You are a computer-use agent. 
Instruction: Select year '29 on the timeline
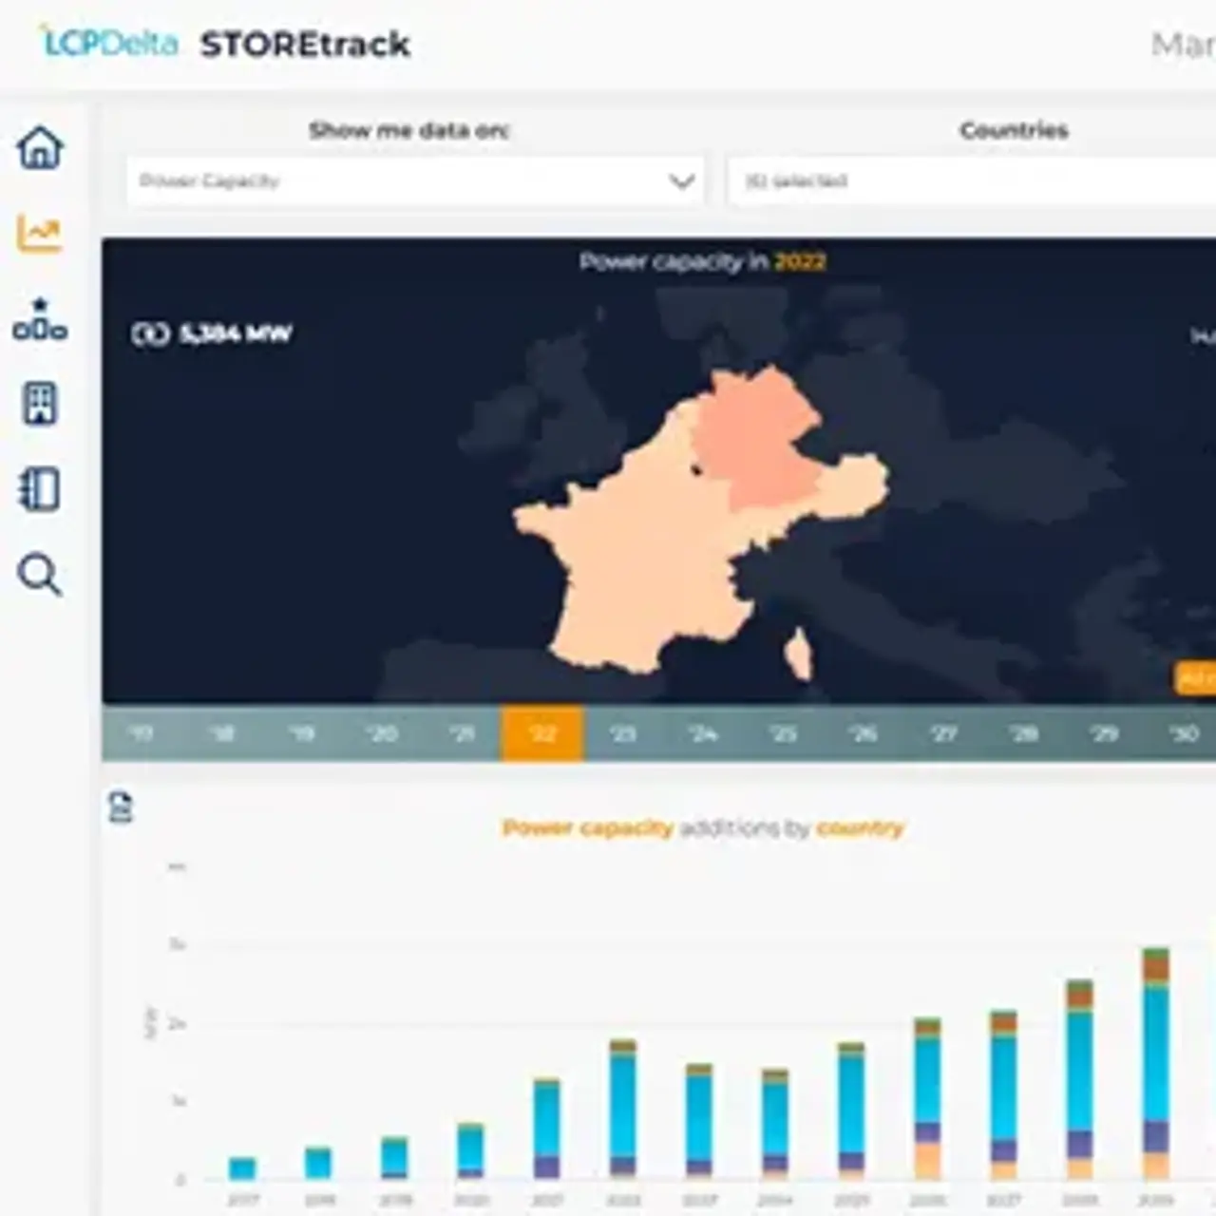point(1104,733)
